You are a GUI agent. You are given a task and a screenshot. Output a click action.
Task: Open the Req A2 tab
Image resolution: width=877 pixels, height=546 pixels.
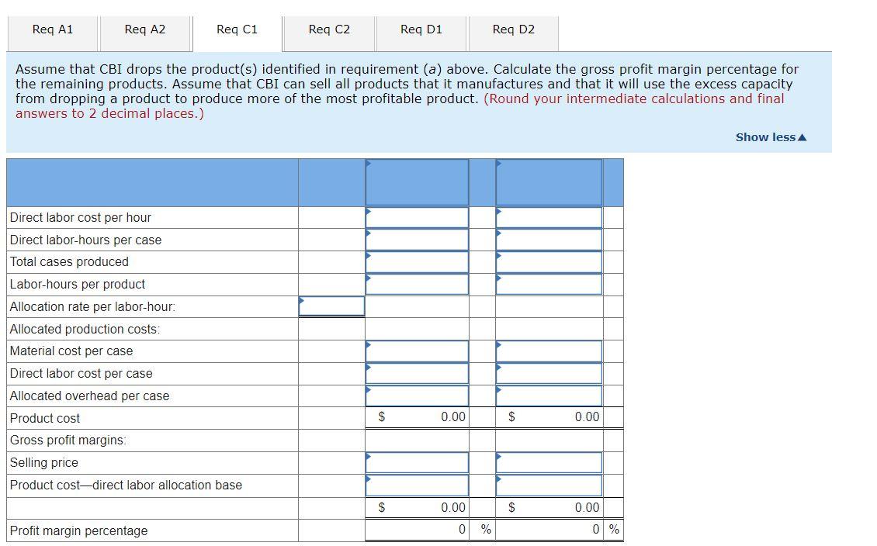click(144, 29)
